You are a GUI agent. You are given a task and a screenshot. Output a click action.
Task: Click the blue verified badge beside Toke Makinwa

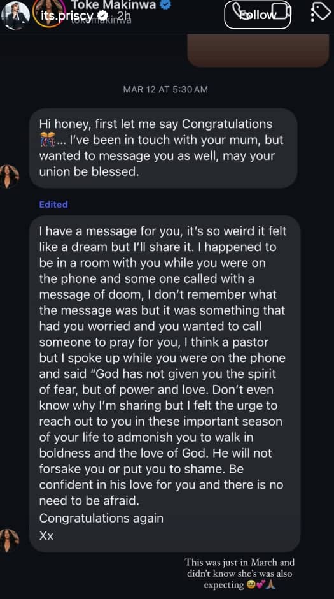coord(165,4)
